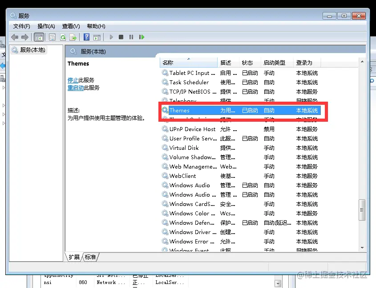This screenshot has height=288, width=376.
Task: Click gear icon of WebClient row
Action: (165, 176)
